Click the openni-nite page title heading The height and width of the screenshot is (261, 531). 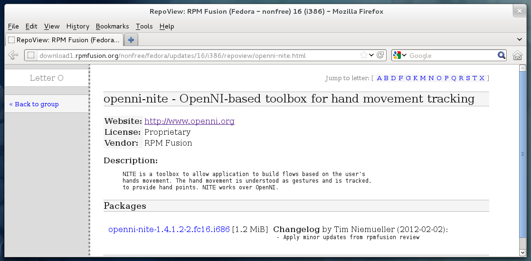(x=289, y=99)
